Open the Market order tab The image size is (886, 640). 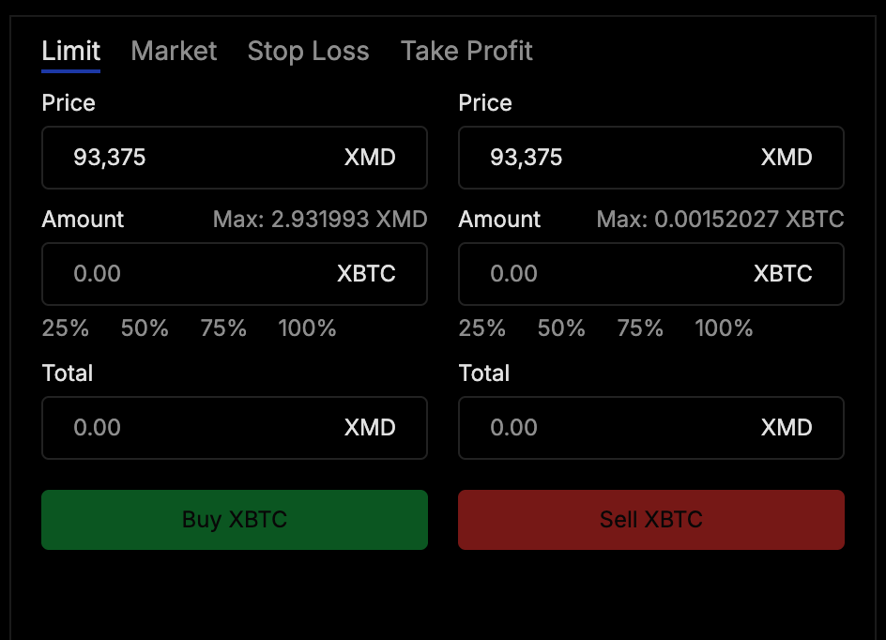coord(174,51)
